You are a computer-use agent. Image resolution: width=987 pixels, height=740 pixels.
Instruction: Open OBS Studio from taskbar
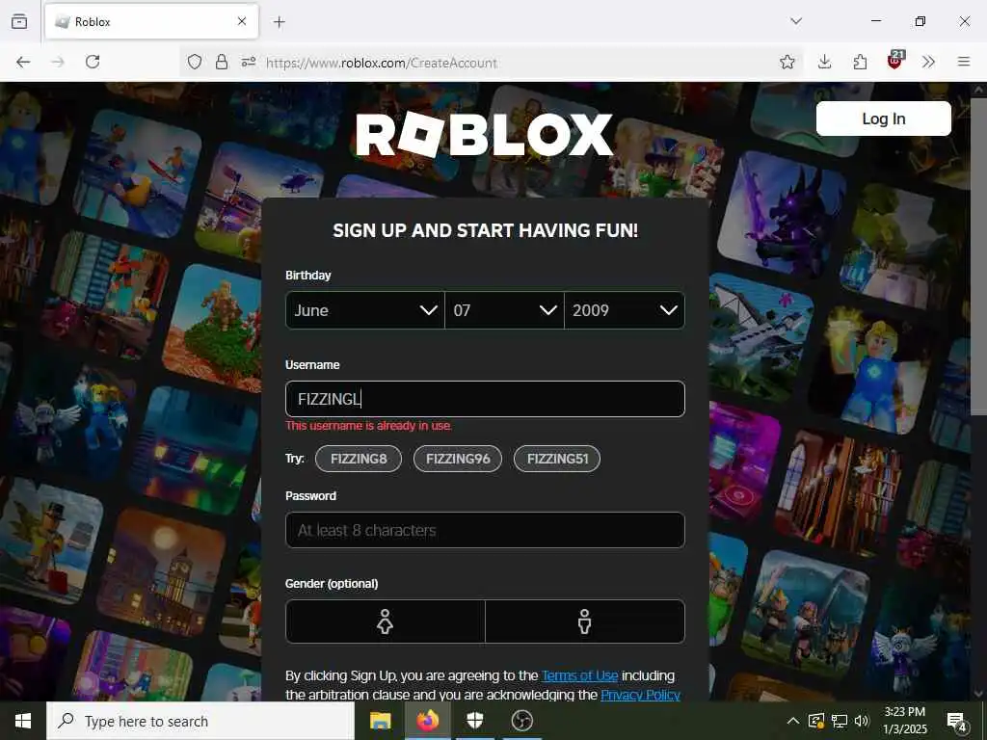(x=521, y=721)
